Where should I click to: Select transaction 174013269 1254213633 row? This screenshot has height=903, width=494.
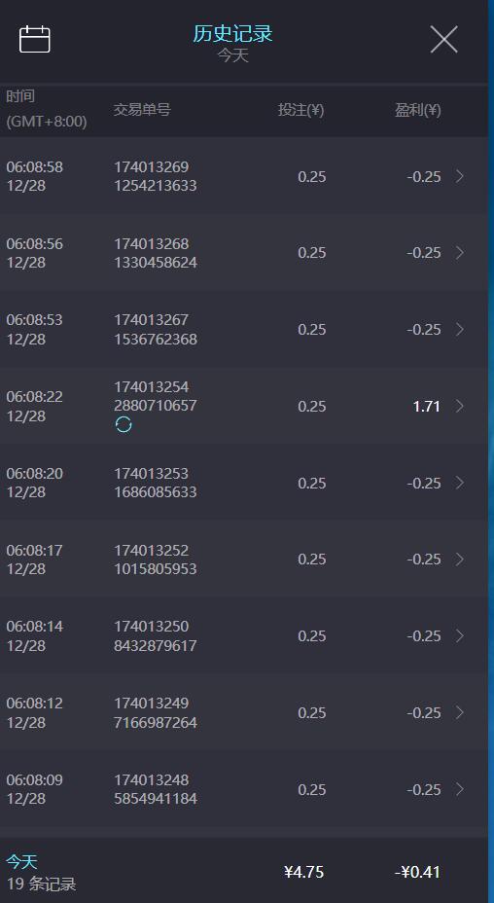click(244, 176)
